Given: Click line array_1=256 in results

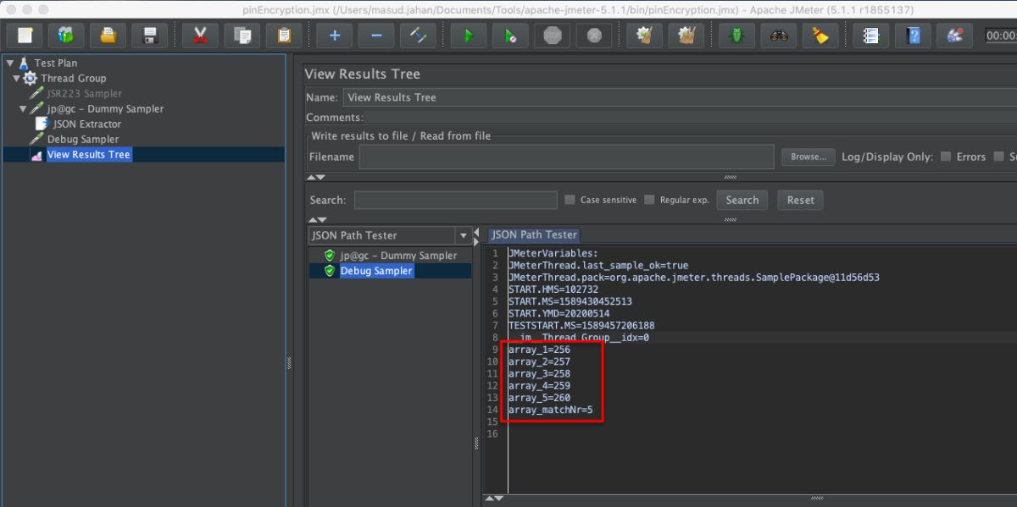Looking at the screenshot, I should pos(539,350).
